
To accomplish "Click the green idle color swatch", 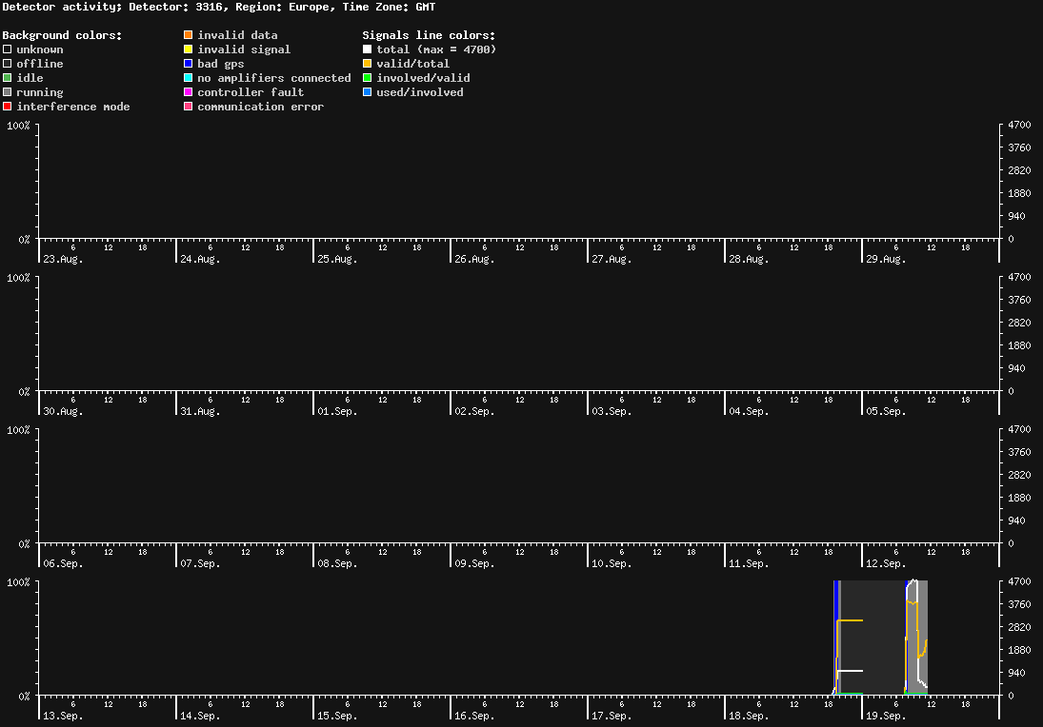I will pyautogui.click(x=8, y=78).
